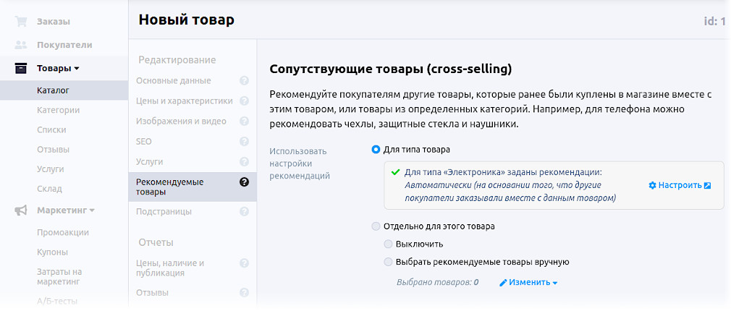The height and width of the screenshot is (311, 731).
Task: Open help icon beside Цены и характеристики
Action: tap(244, 101)
